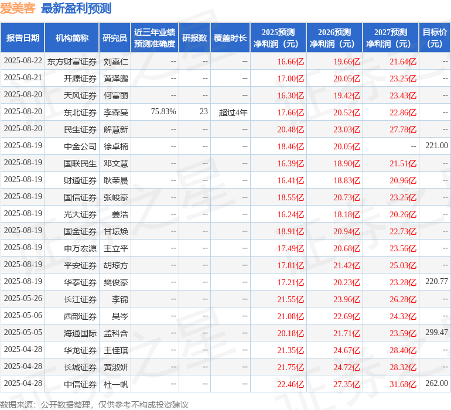Click analyst name 徐卓楠
Image resolution: width=451 pixels, height=410 pixels.
[x=115, y=146]
